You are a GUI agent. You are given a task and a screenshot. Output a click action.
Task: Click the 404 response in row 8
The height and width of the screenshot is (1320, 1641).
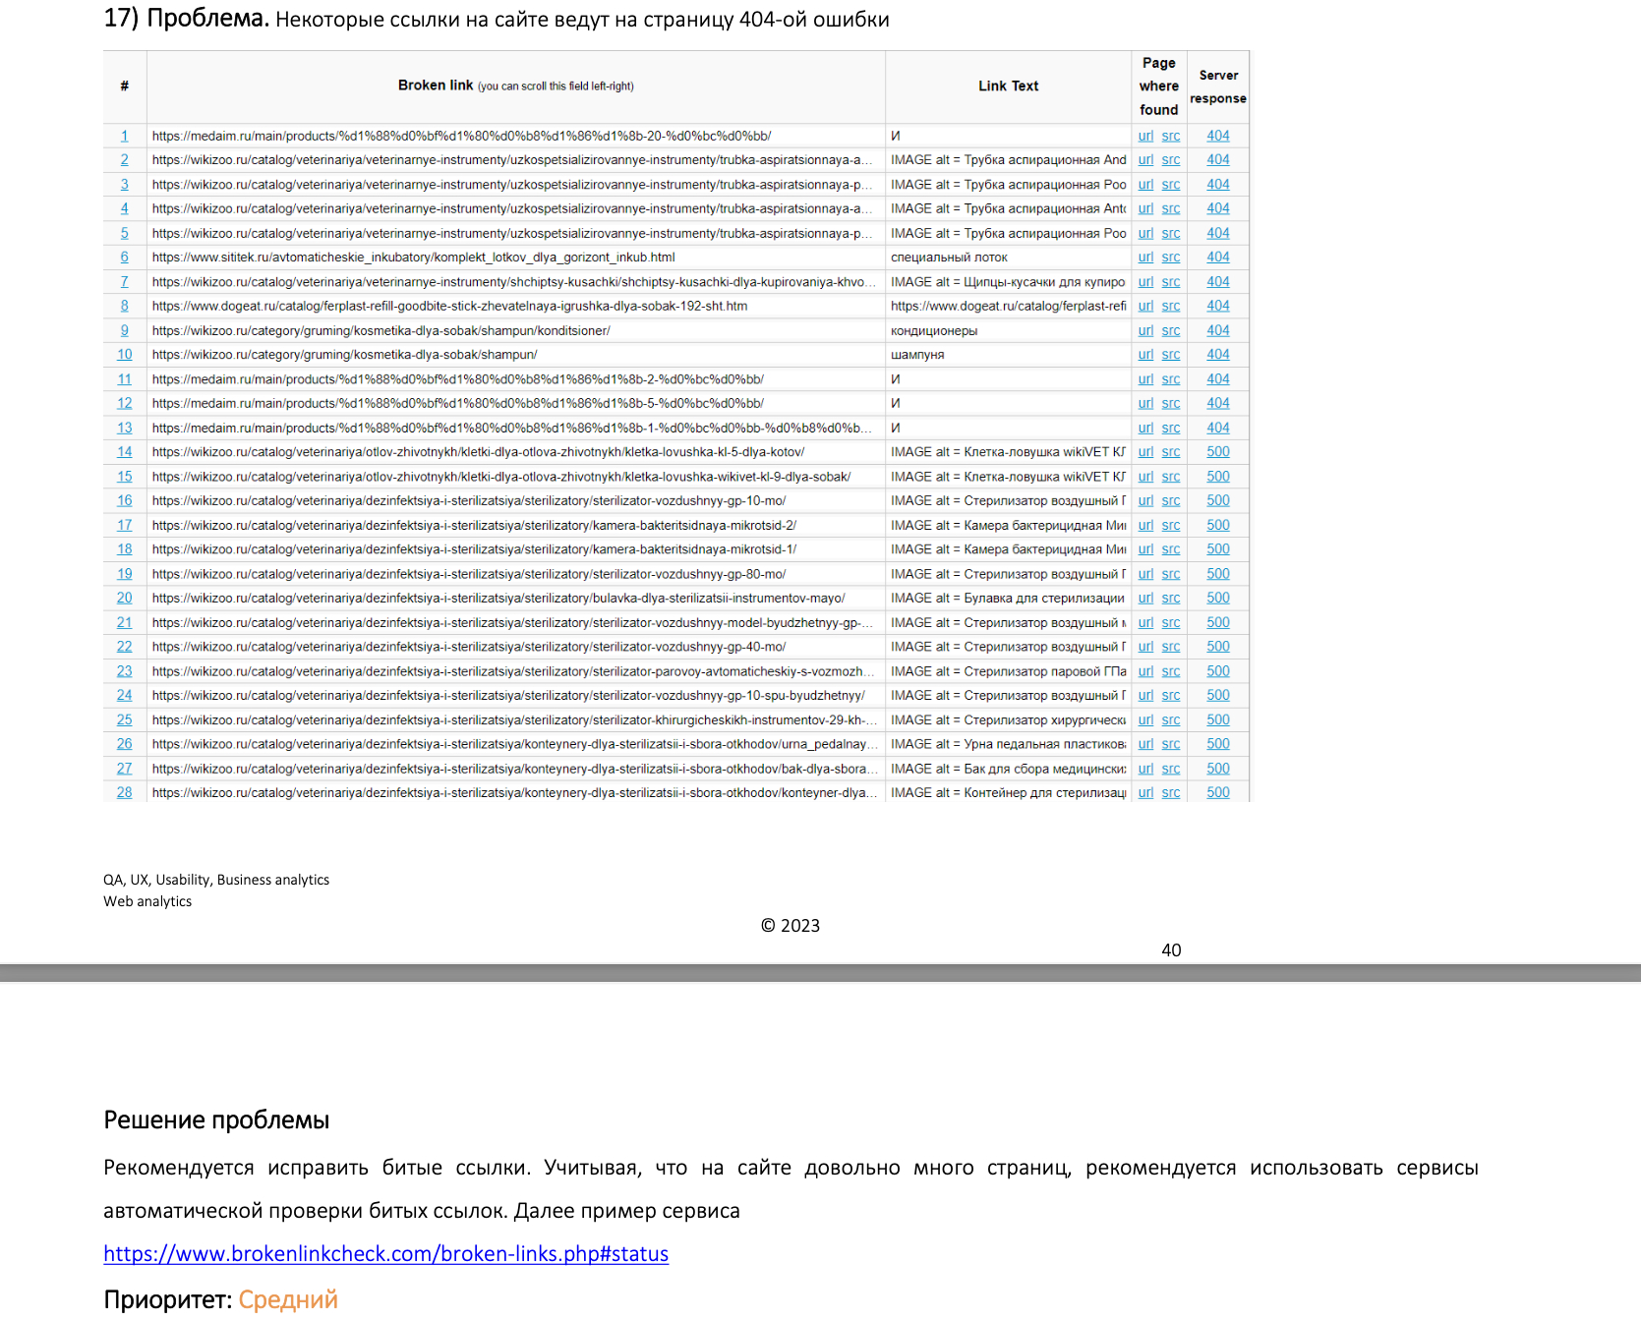point(1218,306)
